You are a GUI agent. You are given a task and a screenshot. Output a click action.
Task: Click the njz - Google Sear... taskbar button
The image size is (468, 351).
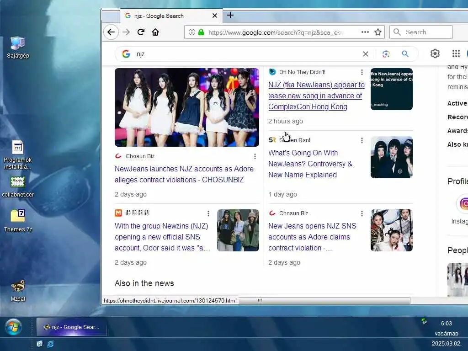pyautogui.click(x=71, y=327)
